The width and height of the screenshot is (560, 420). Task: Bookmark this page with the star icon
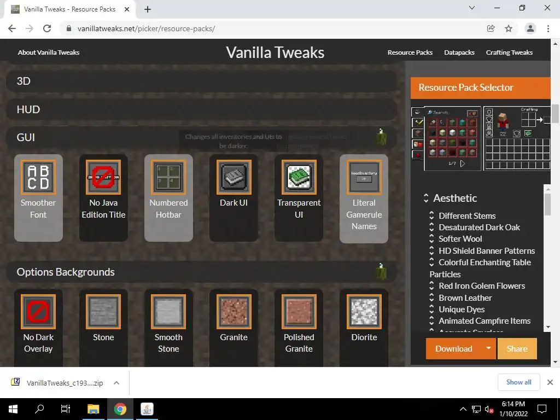pyautogui.click(x=509, y=28)
